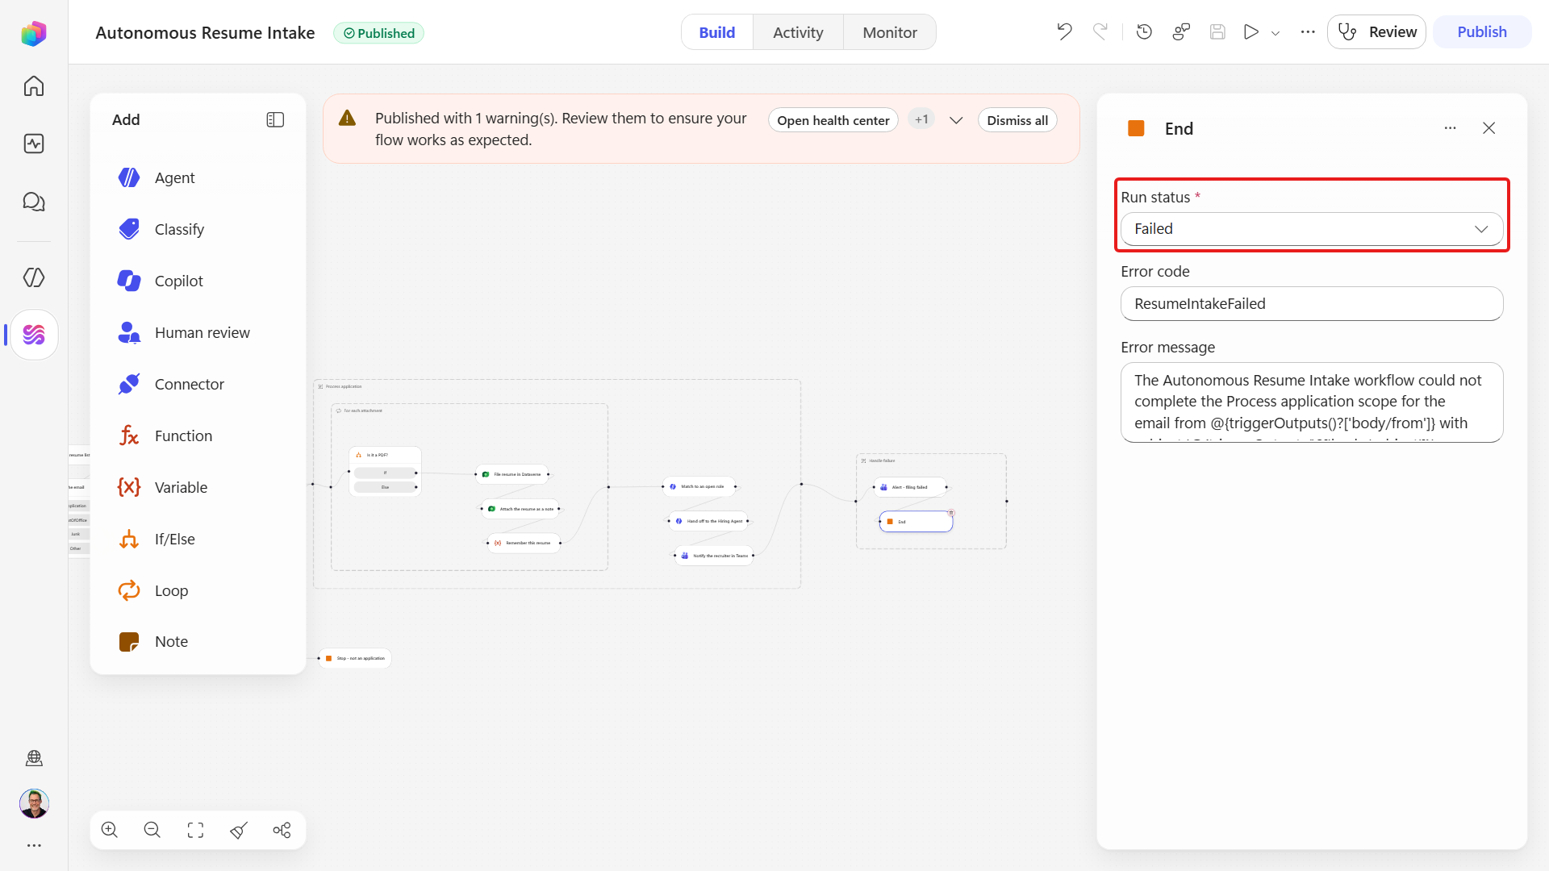Select the Flows sidebar icon
This screenshot has height=871, width=1549.
[34, 335]
